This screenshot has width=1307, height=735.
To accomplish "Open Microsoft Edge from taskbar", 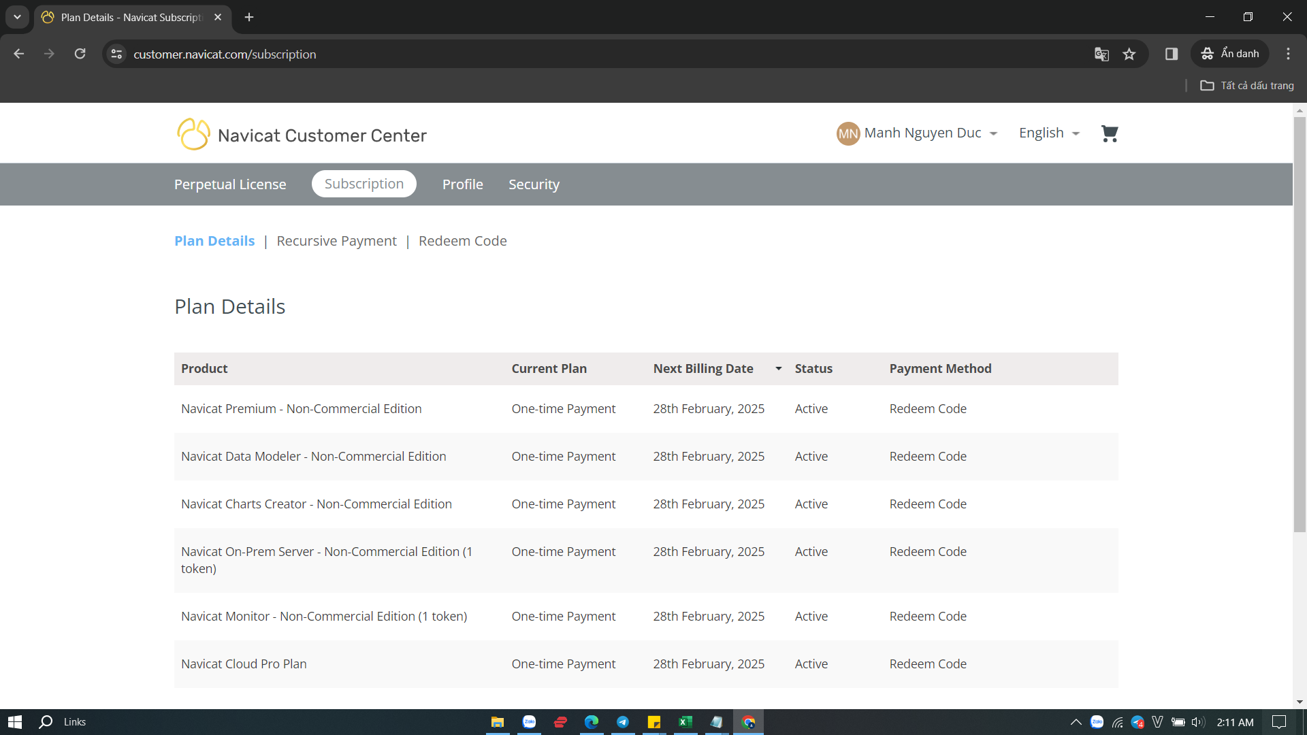I will (592, 722).
